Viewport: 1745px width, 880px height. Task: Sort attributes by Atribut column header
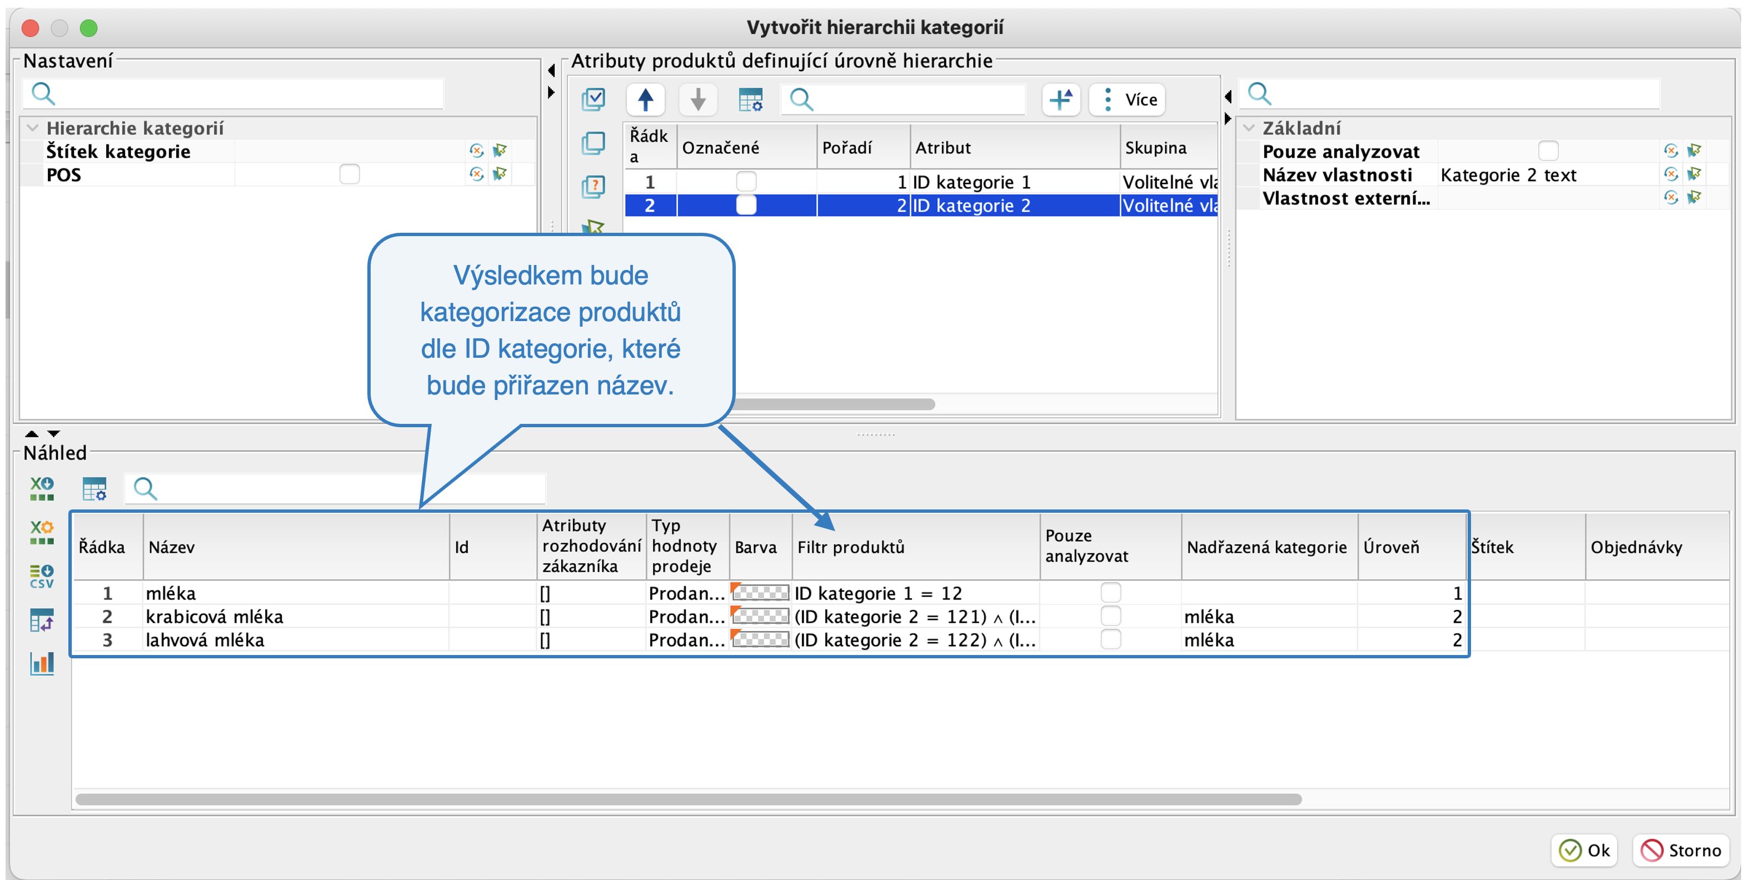tap(1015, 147)
